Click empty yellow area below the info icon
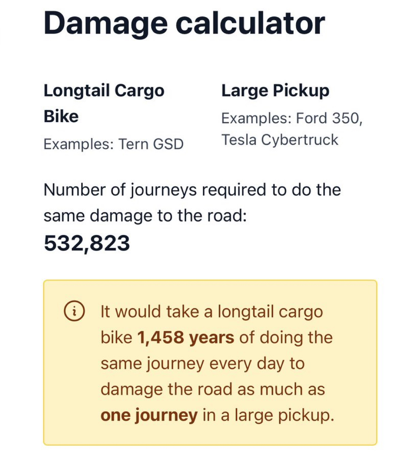The image size is (420, 460). click(x=74, y=377)
